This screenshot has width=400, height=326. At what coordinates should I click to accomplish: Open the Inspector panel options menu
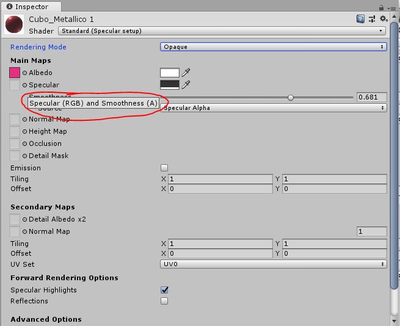392,9
